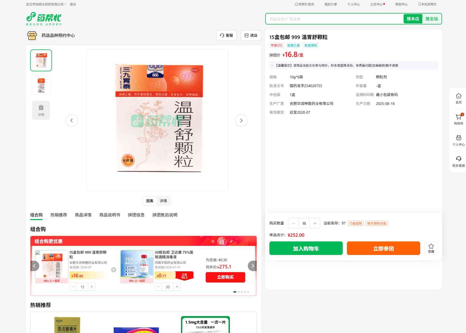Show previous product image with left arrow

(x=72, y=120)
